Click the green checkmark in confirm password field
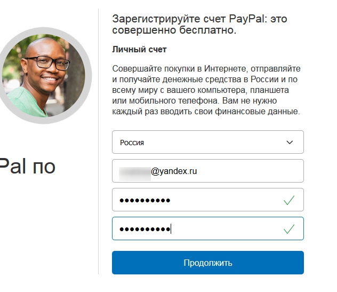This screenshot has height=292, width=337. 289,228
